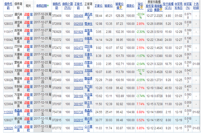Sort by the 股权登记日 column header

coord(150,8)
